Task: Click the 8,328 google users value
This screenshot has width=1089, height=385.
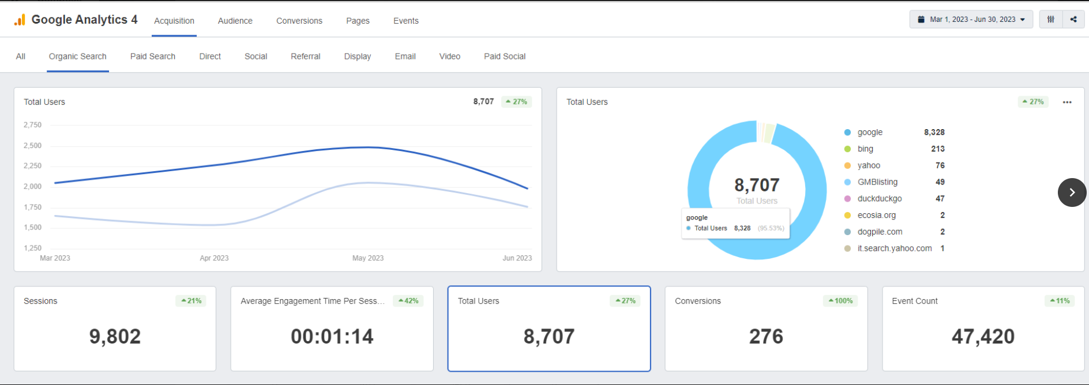Action: tap(934, 133)
